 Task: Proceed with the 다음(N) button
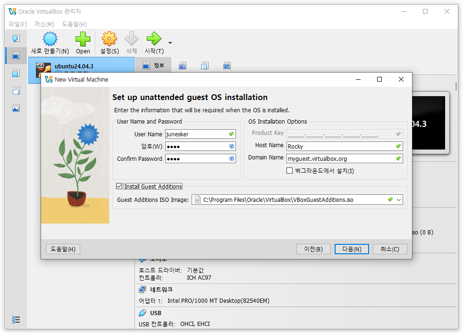(x=352, y=249)
